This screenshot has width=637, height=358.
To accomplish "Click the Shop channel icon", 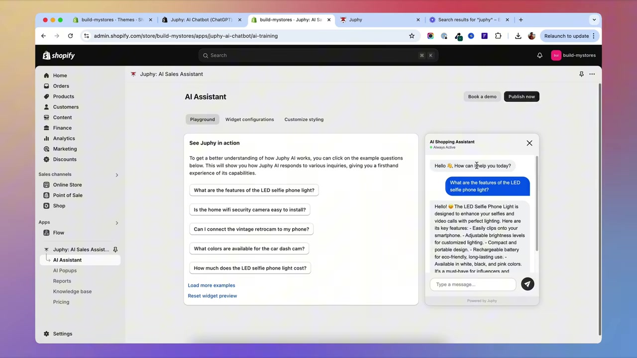I will 46,205.
